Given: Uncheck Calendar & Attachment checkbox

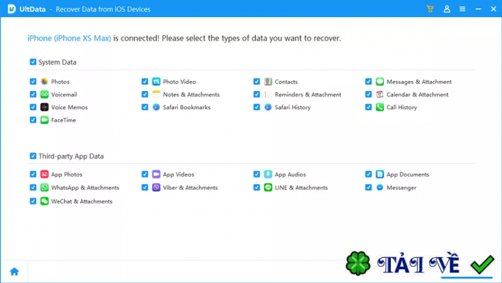Looking at the screenshot, I should 368,95.
